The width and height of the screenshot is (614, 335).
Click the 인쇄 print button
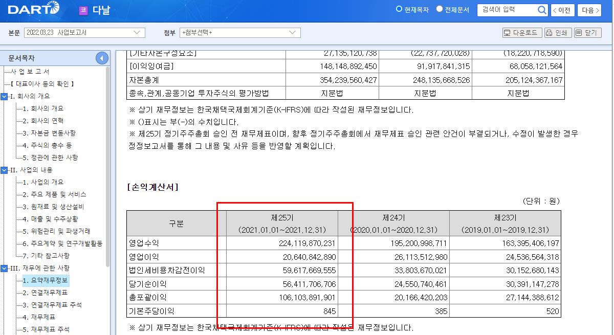pyautogui.click(x=558, y=33)
